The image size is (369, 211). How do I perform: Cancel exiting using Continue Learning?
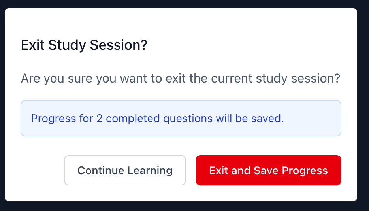coord(125,170)
